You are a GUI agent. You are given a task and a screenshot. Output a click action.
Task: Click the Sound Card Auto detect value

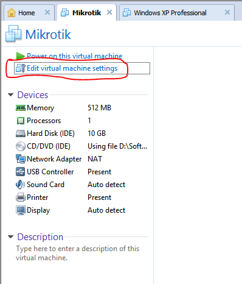106,185
